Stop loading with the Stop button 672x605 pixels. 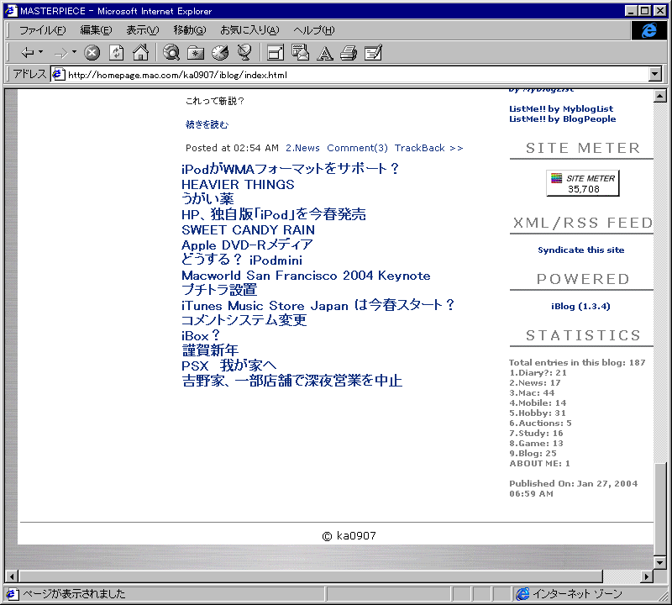click(92, 53)
